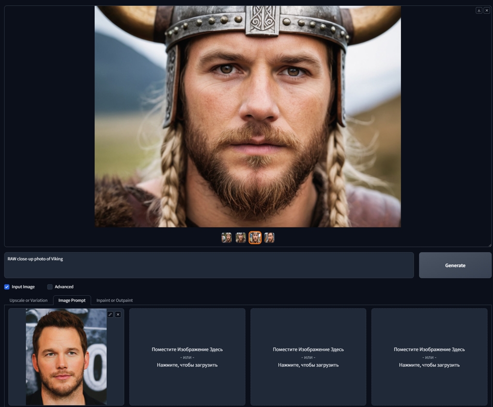Viewport: 493px width, 407px height.
Task: Select the second result thumbnail
Action: (x=241, y=238)
